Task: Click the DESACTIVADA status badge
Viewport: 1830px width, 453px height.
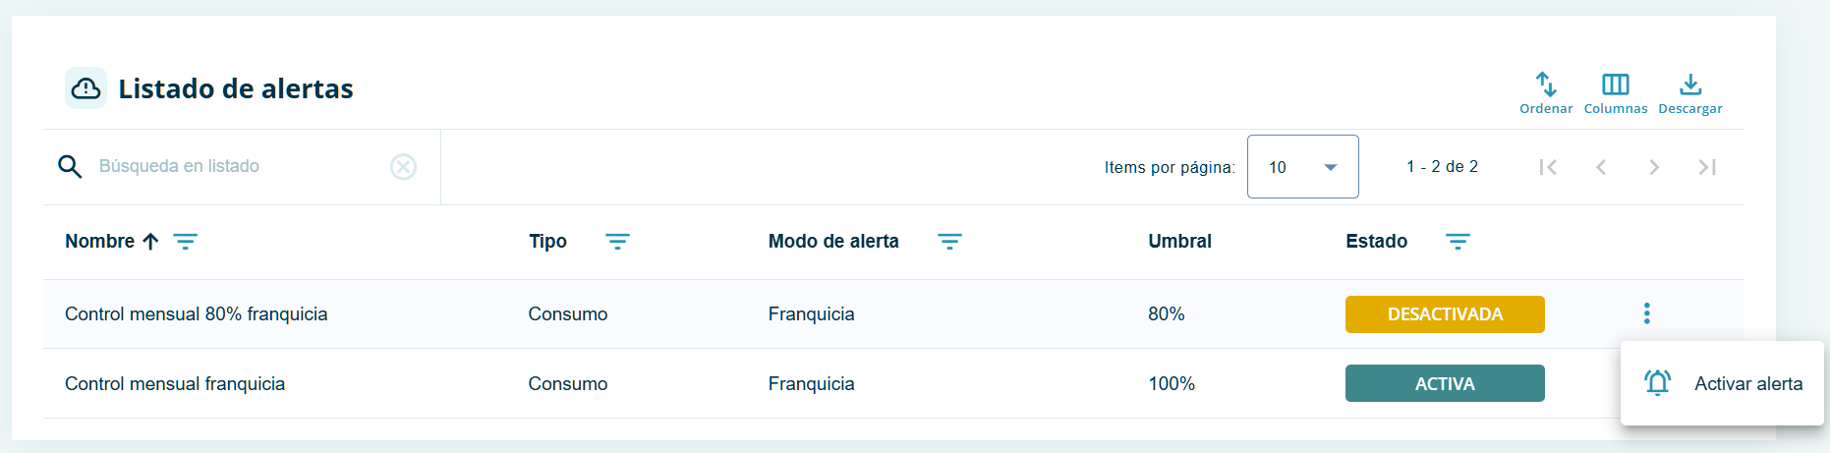Action: pos(1445,314)
